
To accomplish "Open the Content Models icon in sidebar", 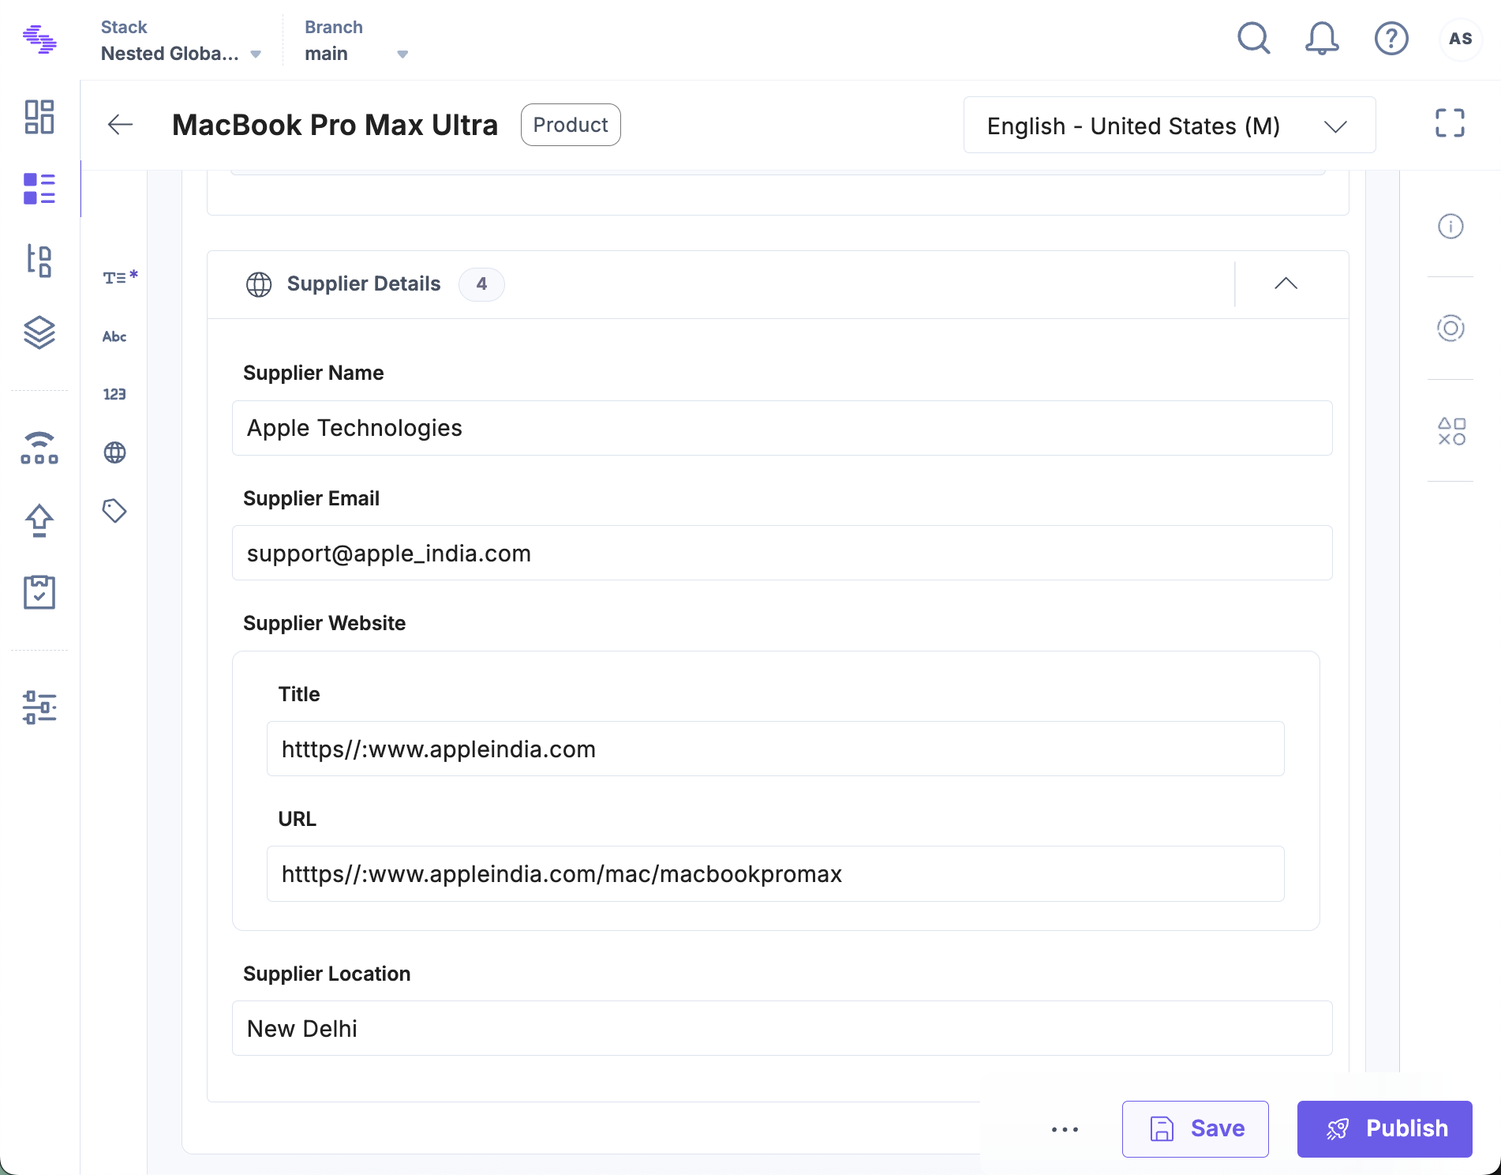I will click(39, 261).
